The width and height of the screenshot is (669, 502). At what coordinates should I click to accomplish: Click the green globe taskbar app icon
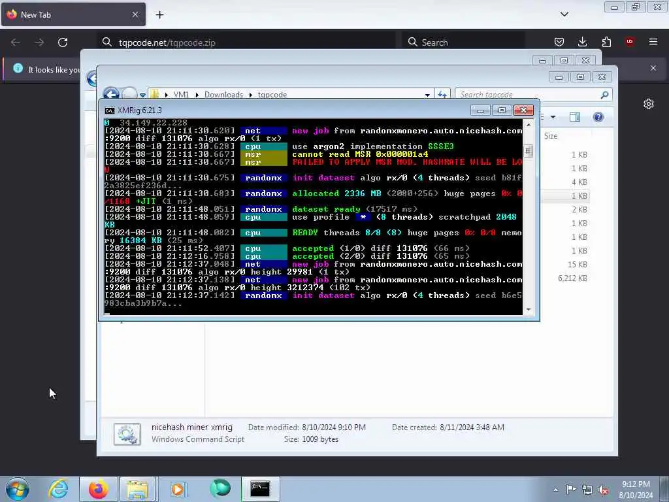(220, 489)
